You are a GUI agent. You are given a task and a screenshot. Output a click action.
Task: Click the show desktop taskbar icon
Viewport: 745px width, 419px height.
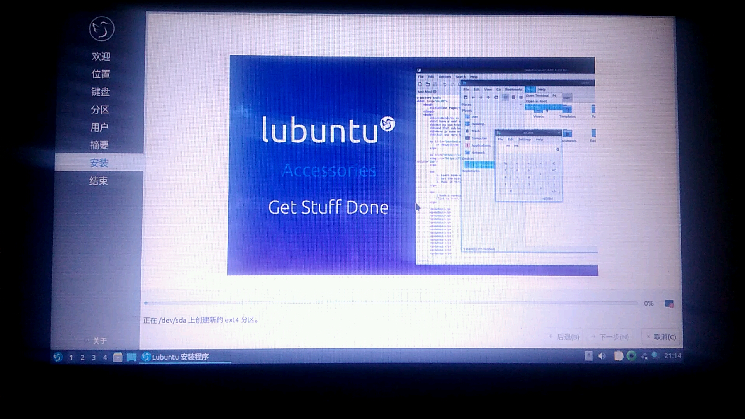(131, 357)
